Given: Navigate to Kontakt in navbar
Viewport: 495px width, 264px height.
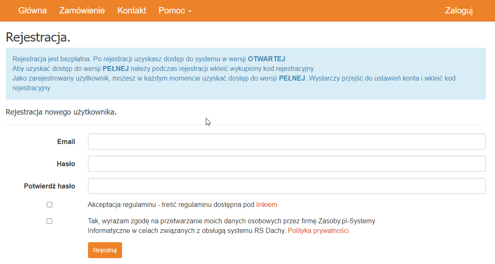Looking at the screenshot, I should pyautogui.click(x=132, y=10).
